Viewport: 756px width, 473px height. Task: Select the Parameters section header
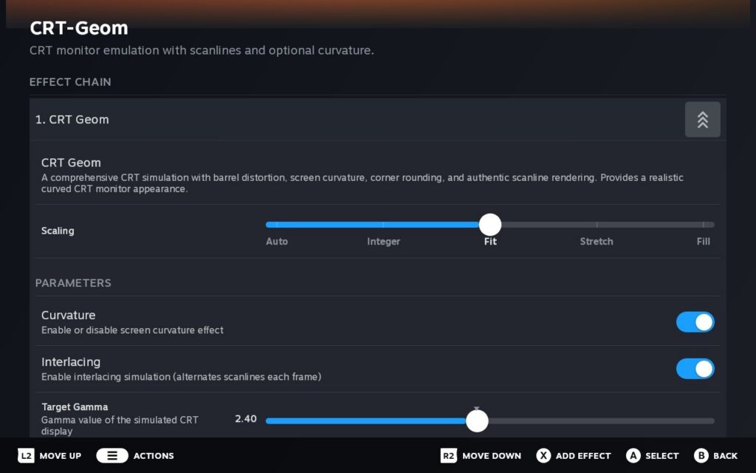73,283
